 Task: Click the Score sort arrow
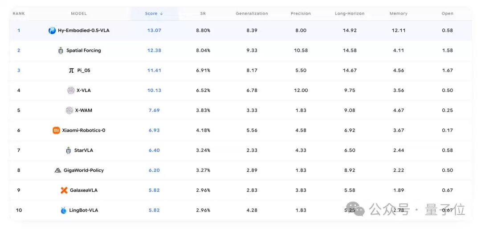(161, 14)
